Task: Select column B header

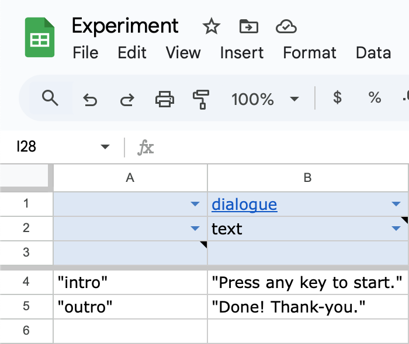Action: (308, 178)
